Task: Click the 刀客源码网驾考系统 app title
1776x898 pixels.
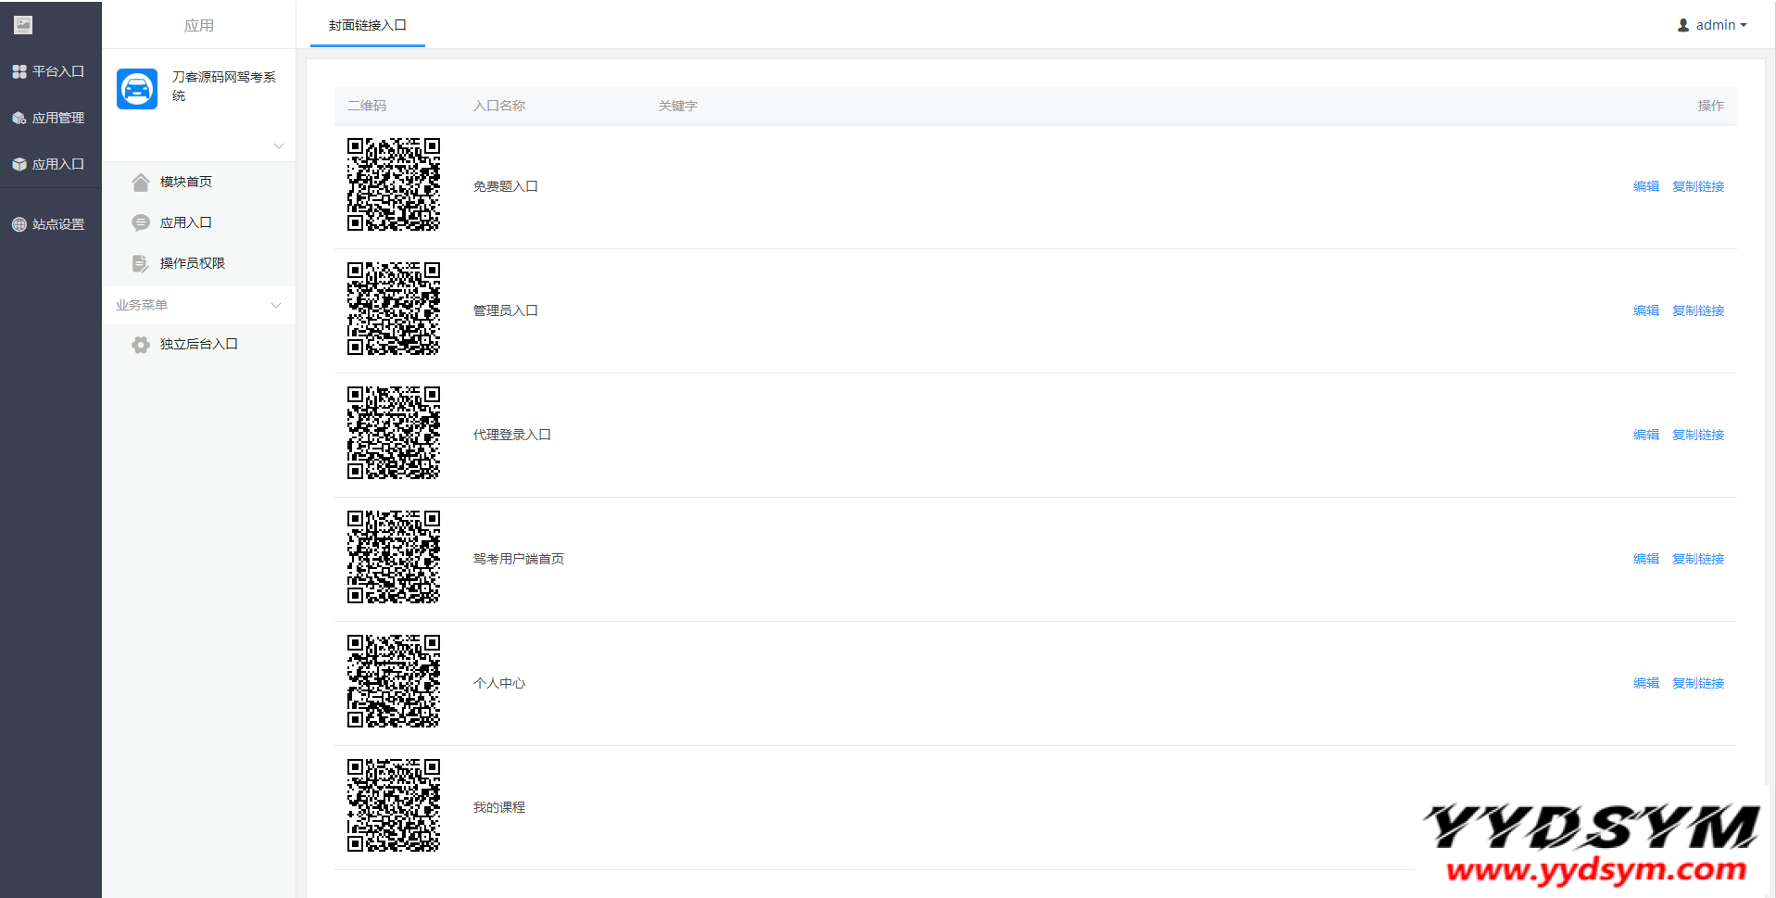Action: 224,86
